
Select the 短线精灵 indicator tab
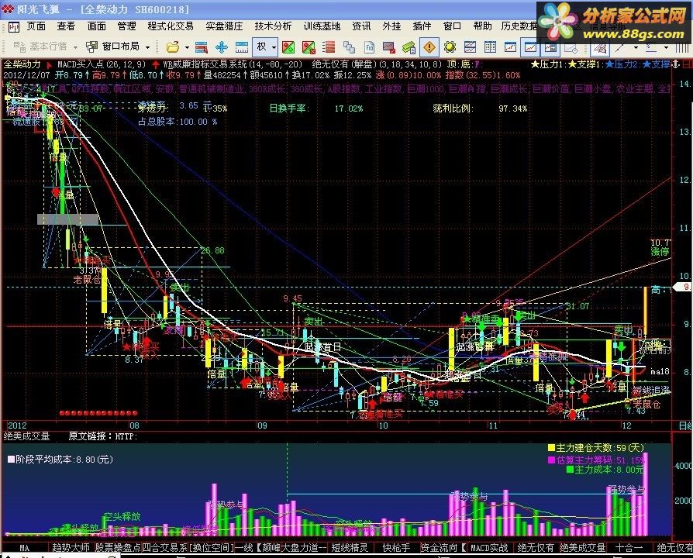[350, 548]
